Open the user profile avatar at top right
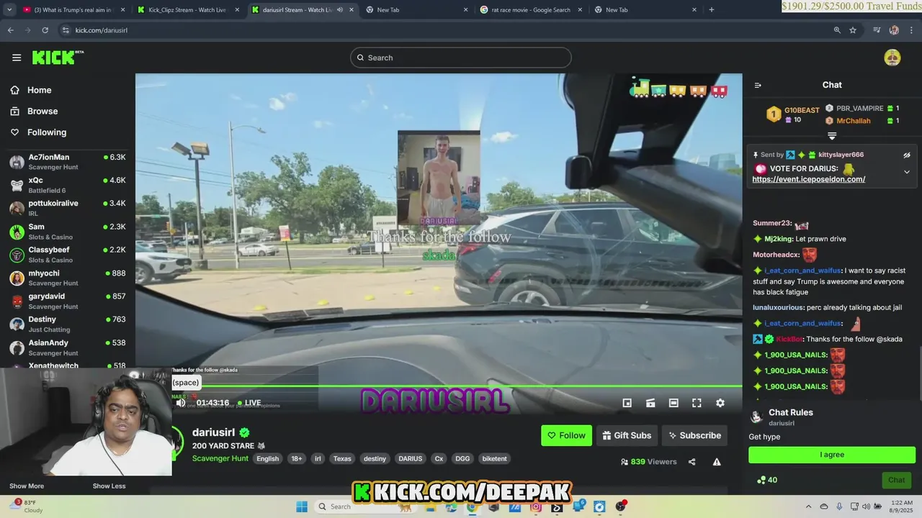The width and height of the screenshot is (922, 518). click(x=892, y=58)
